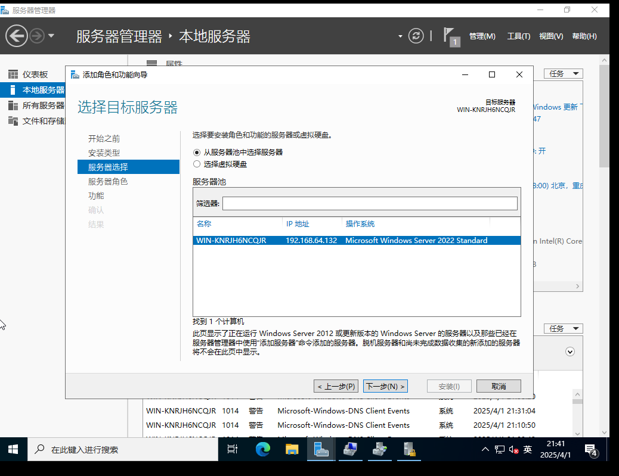The width and height of the screenshot is (619, 476).
Task: Go to 服务器角色 wizard step
Action: tap(108, 182)
